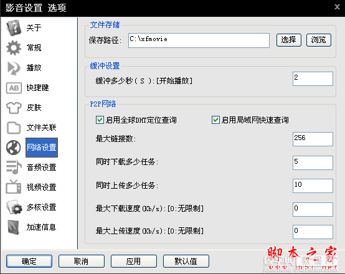Click the 同时上传多少任务 field

(313, 186)
